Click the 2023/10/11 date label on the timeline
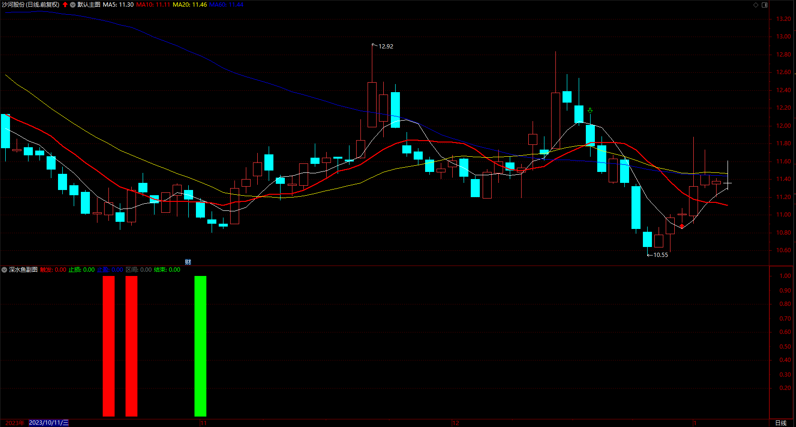Image resolution: width=796 pixels, height=427 pixels. (x=49, y=423)
